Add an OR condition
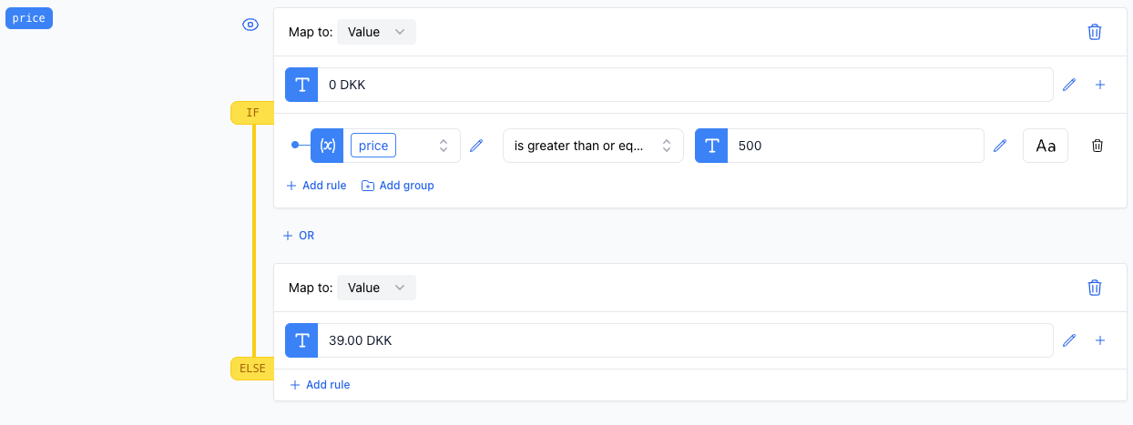The width and height of the screenshot is (1133, 425). coord(299,236)
